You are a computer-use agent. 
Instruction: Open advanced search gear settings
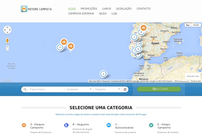125,89
